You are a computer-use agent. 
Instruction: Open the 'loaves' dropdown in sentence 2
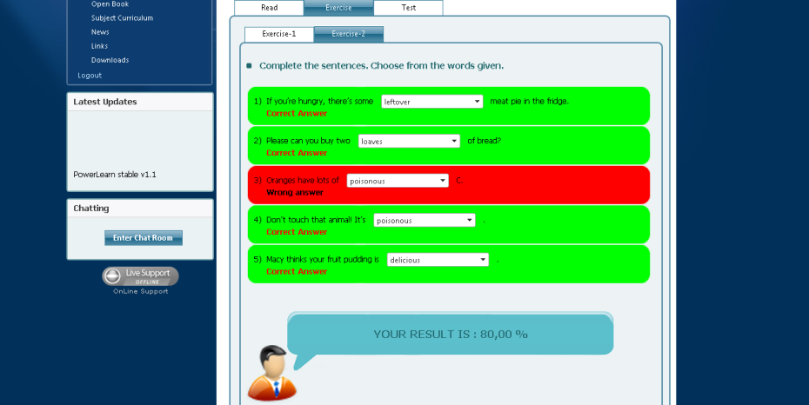409,141
